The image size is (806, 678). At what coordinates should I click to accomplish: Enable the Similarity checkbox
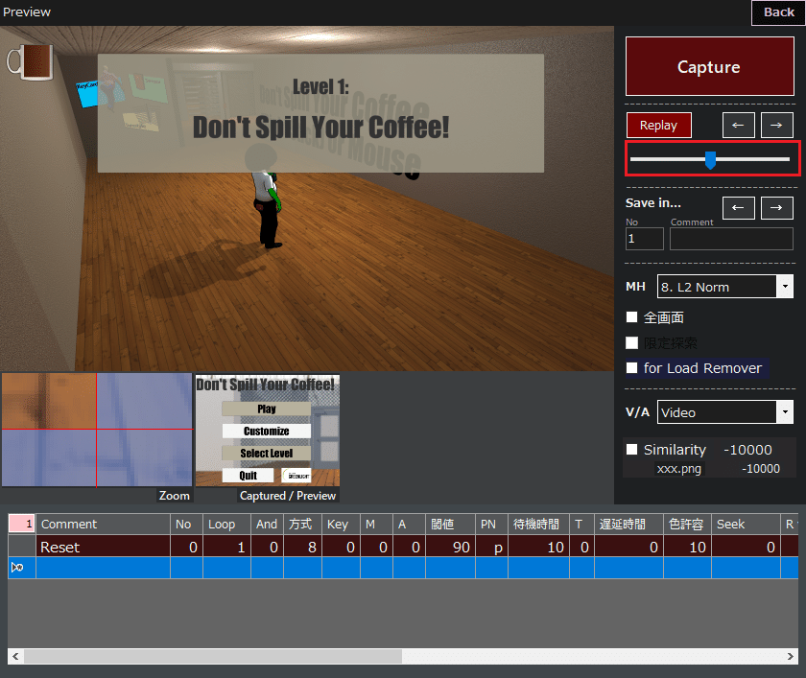631,450
